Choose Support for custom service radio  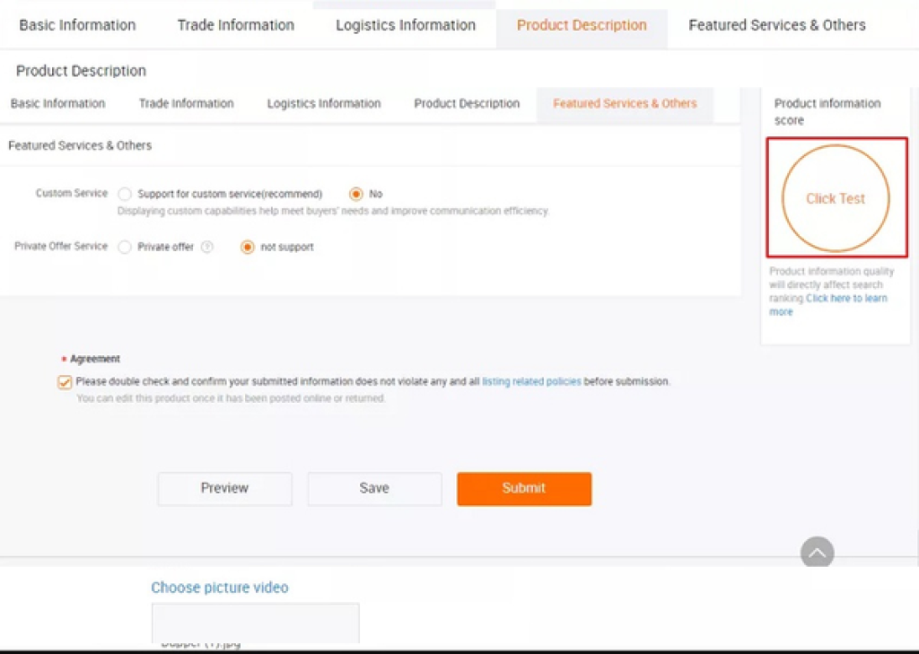pos(124,194)
